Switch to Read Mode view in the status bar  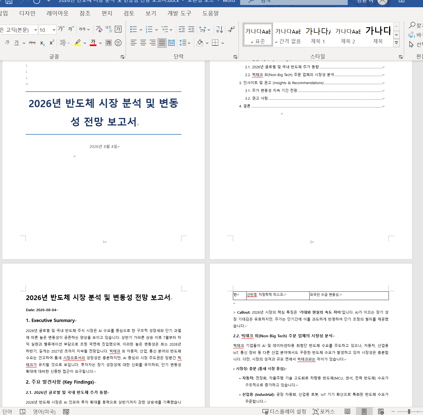(347, 411)
